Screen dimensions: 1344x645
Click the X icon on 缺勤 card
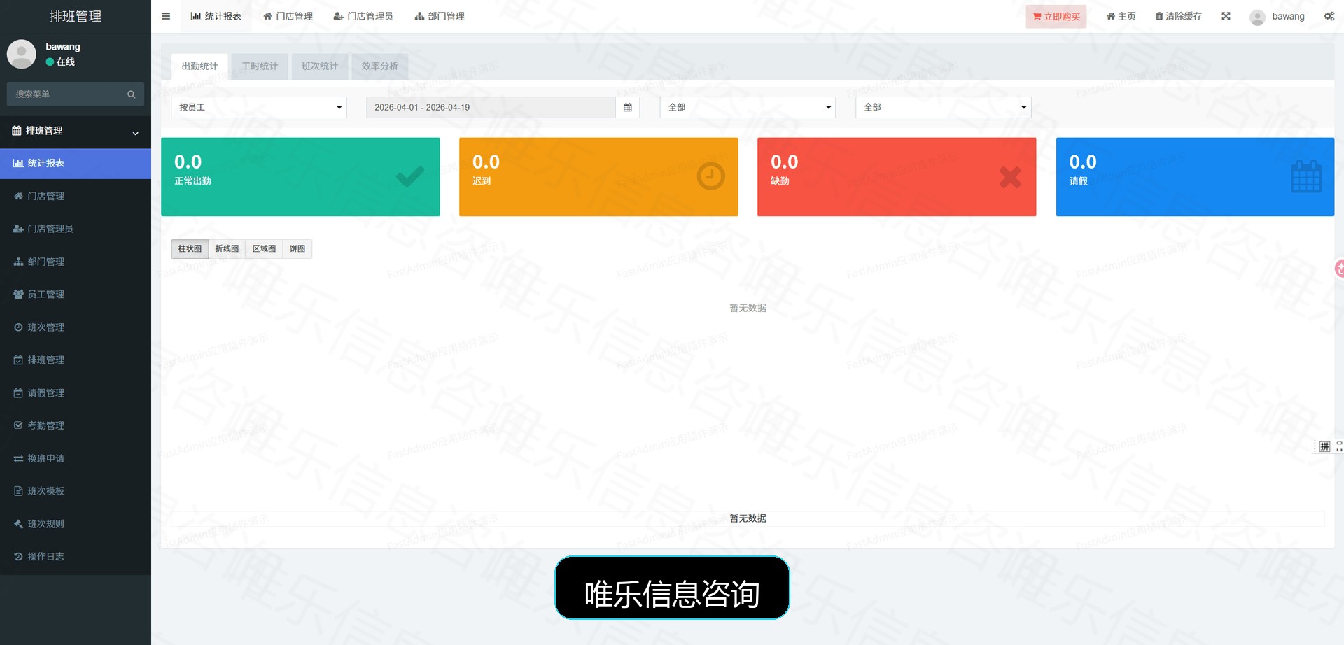(1010, 177)
